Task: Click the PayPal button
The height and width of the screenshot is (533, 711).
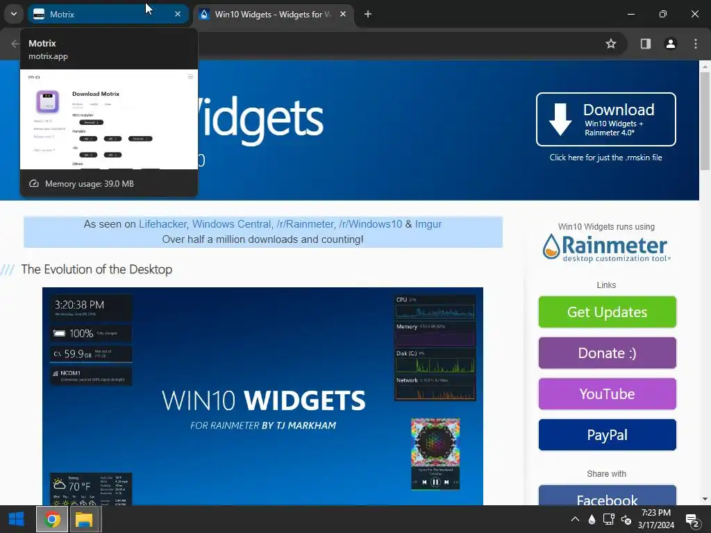Action: (x=607, y=434)
